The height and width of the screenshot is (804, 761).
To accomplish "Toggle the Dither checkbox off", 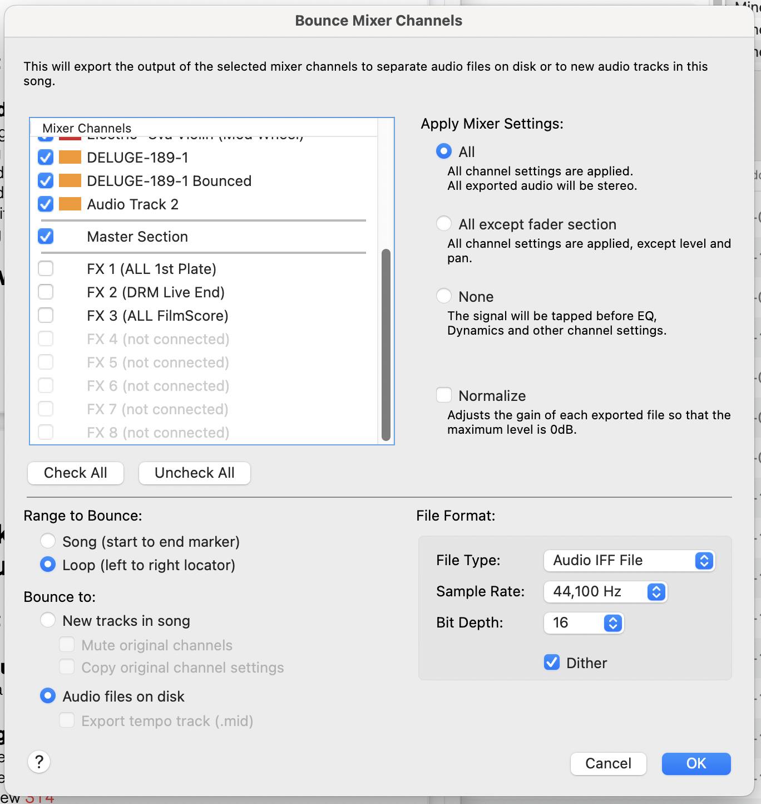I will pyautogui.click(x=552, y=663).
